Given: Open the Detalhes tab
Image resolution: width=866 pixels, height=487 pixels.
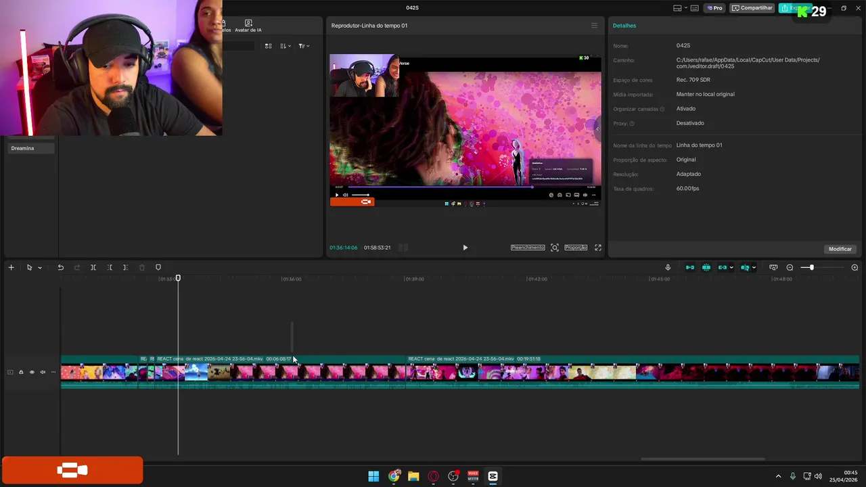Looking at the screenshot, I should [624, 26].
